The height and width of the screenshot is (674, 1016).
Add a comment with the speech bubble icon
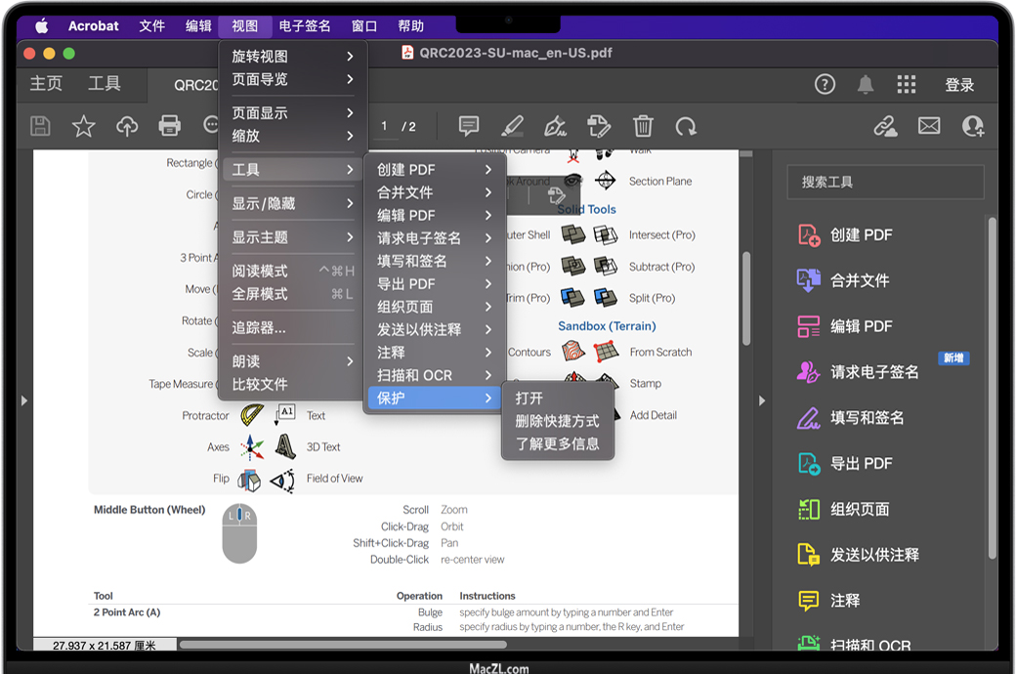(469, 126)
